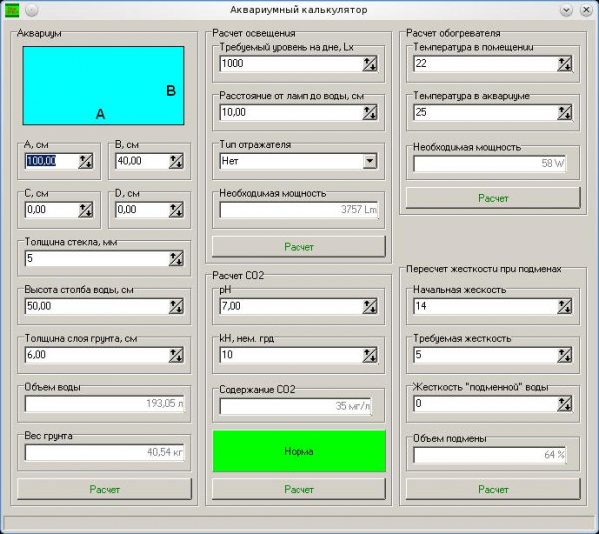This screenshot has width=599, height=534.
Task: Click spin arrows of Требуемая жесткость field
Action: coord(565,355)
